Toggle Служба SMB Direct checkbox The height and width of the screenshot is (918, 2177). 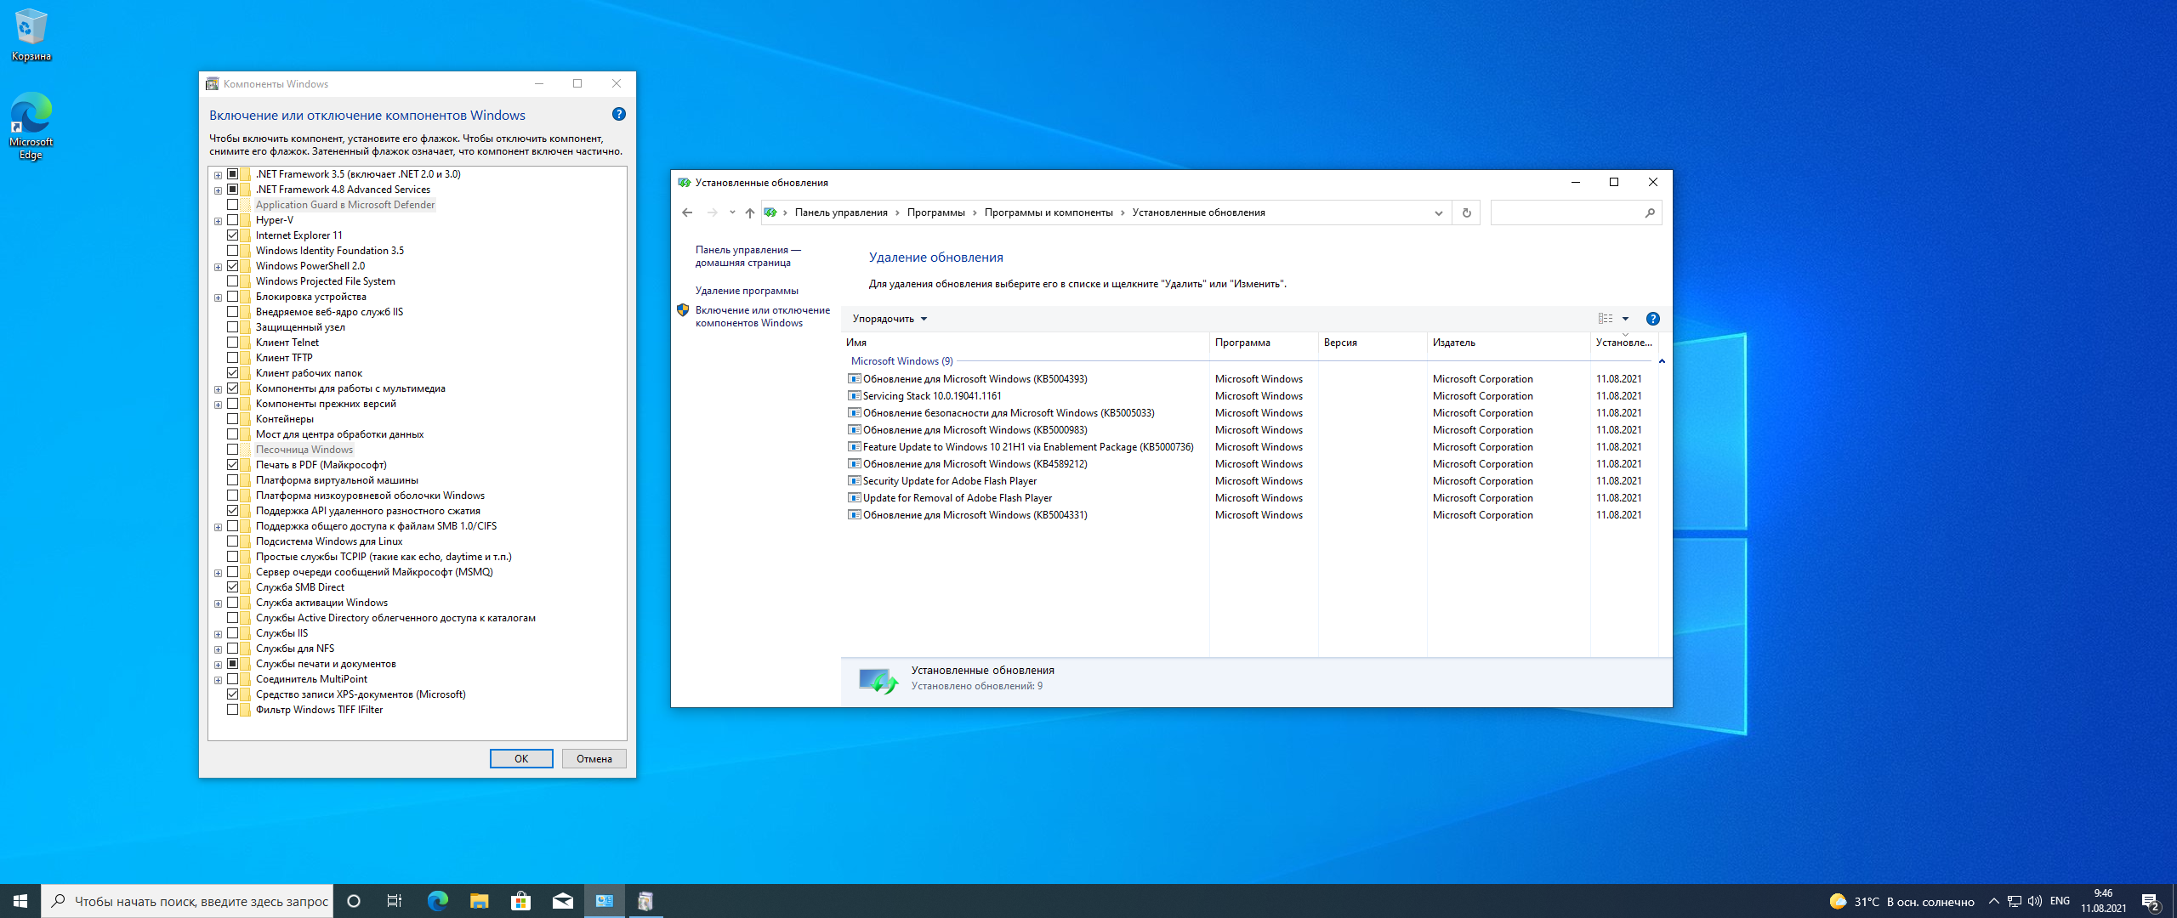tap(232, 587)
